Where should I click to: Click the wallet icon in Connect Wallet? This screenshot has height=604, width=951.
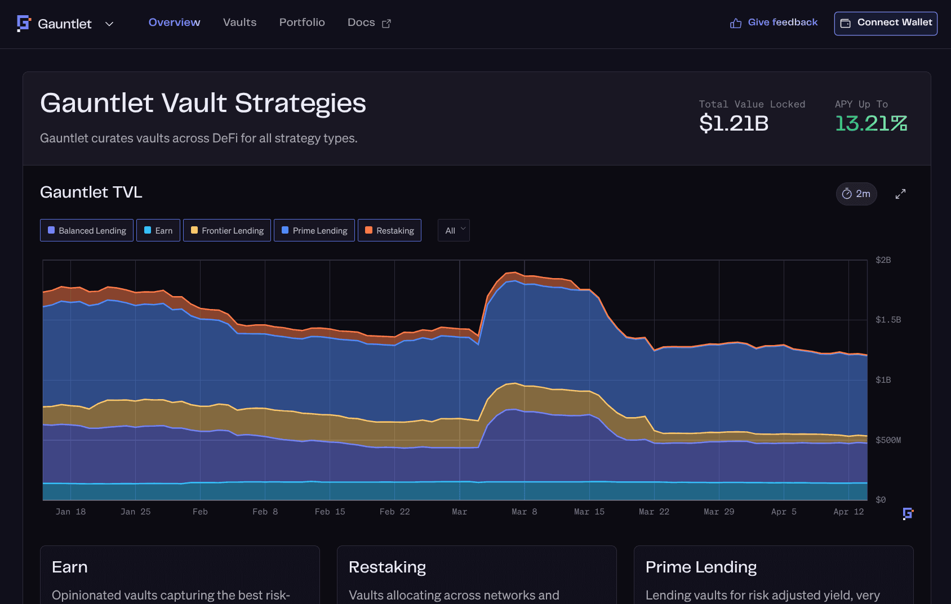click(846, 23)
